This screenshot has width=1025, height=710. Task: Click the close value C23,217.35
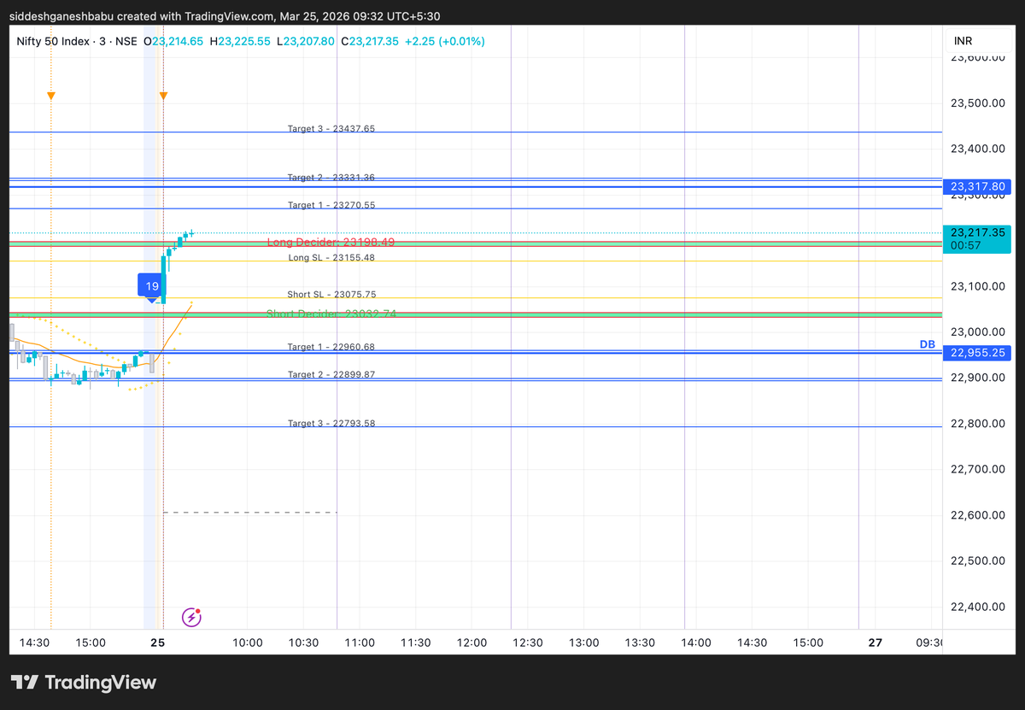[x=370, y=41]
